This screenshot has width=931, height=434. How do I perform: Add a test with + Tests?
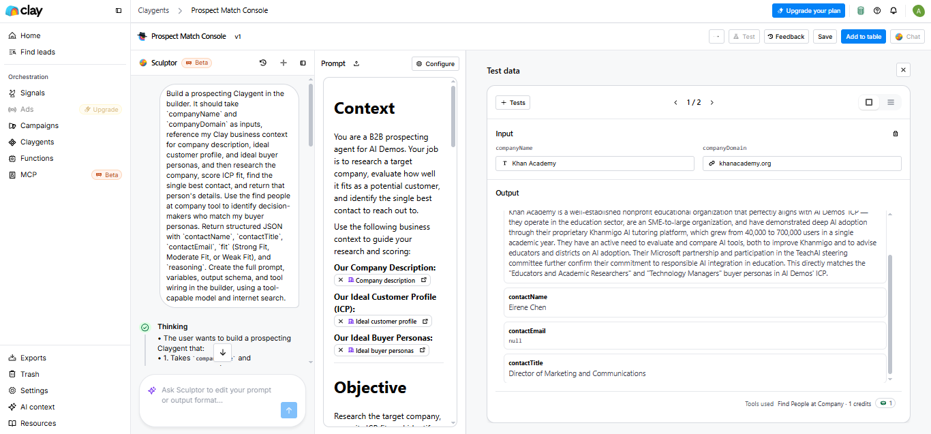coord(513,102)
